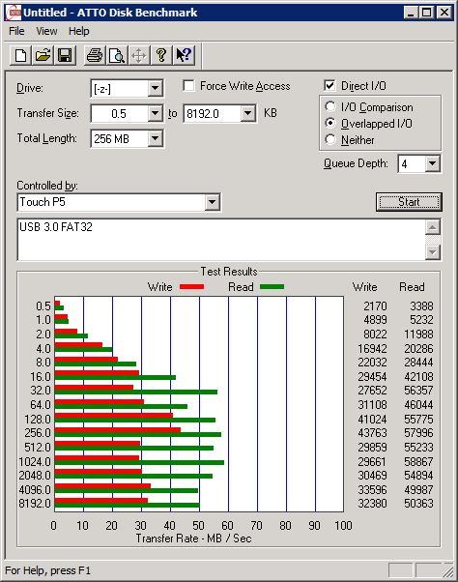The height and width of the screenshot is (582, 458).
Task: Save results with the floppy disk icon
Action: coord(65,56)
